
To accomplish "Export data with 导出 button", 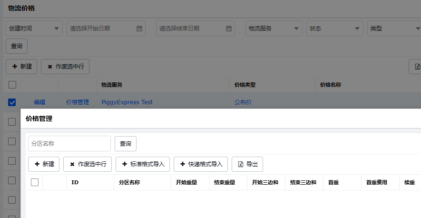I will [x=247, y=164].
